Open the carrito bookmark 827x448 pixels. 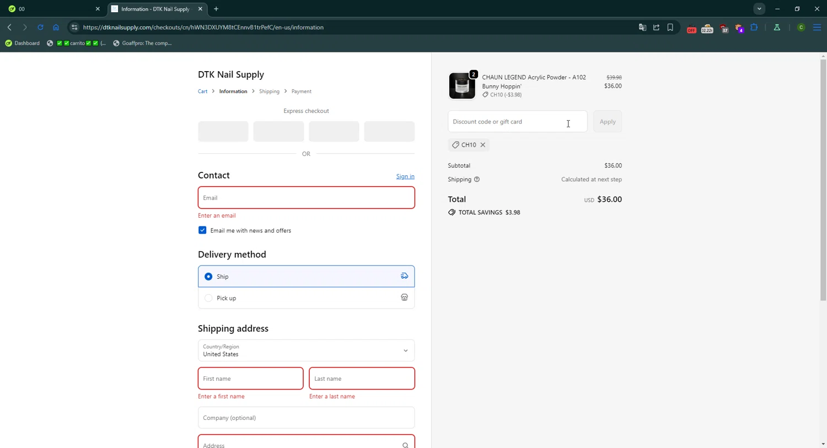coord(77,43)
